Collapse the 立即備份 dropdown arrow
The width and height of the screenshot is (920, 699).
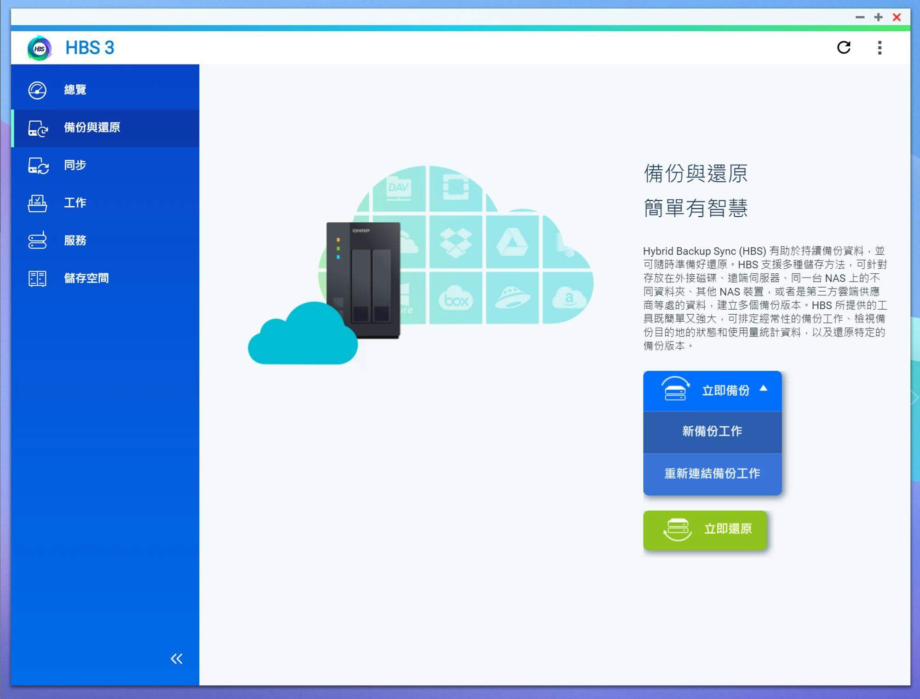(x=764, y=388)
